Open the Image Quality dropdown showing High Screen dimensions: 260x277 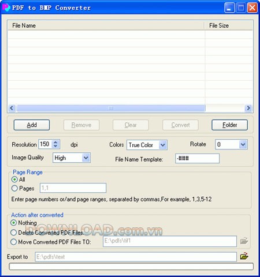72,158
